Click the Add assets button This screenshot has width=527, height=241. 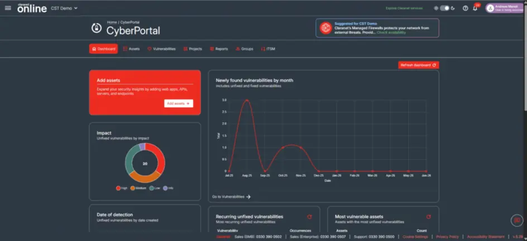coord(179,103)
